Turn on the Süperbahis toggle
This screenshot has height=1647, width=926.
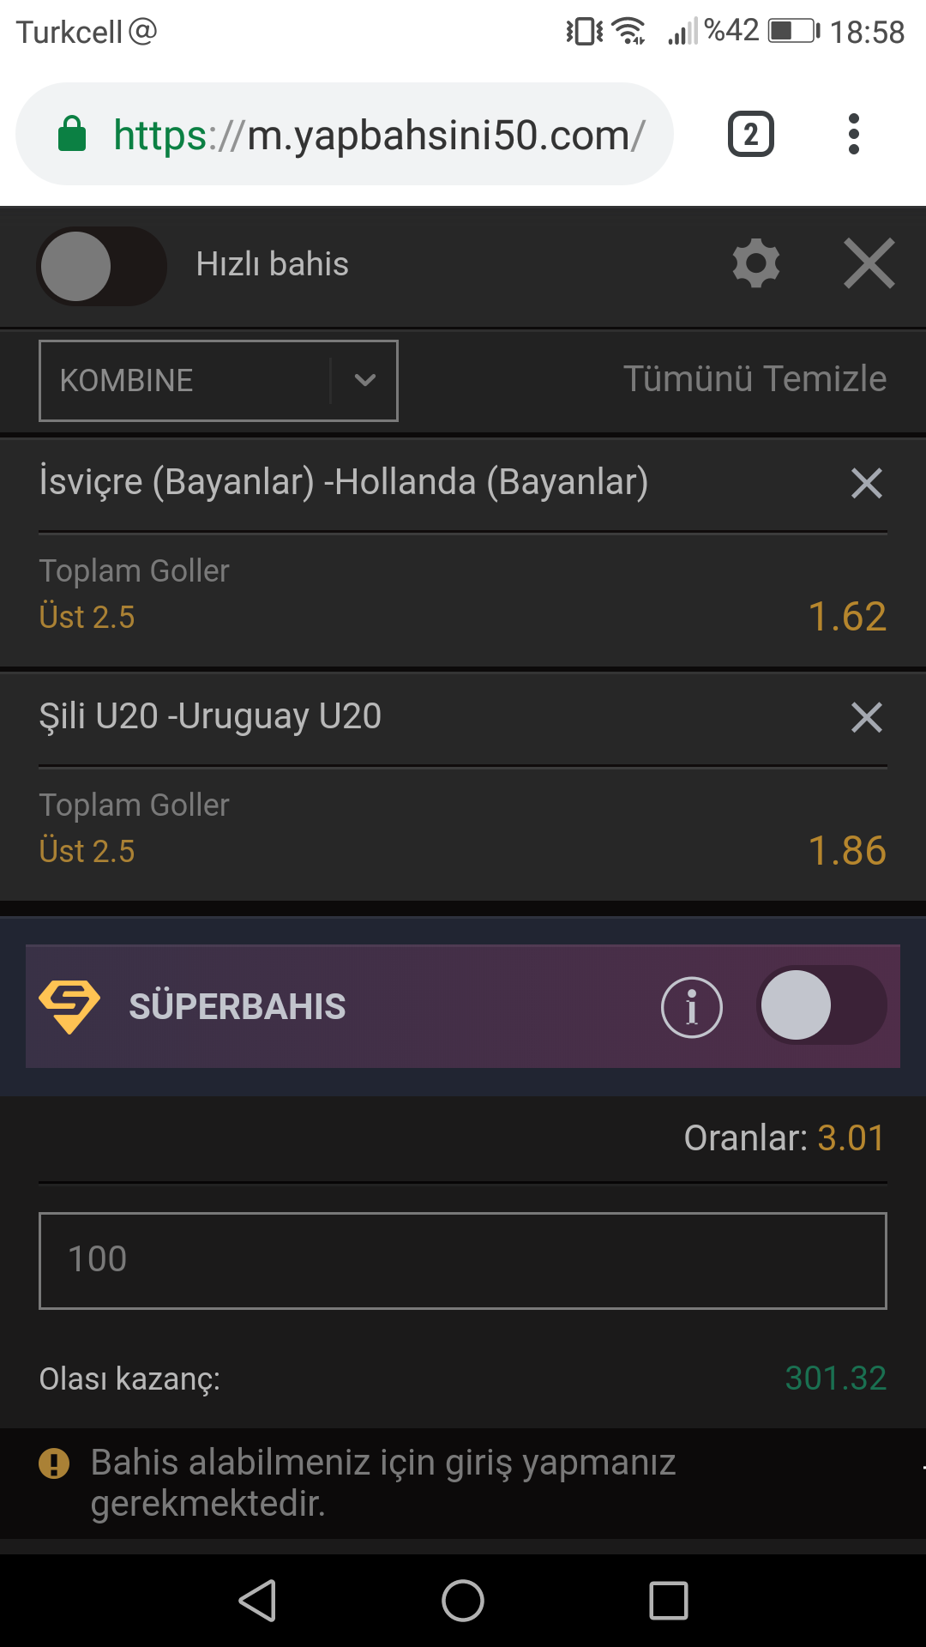tap(821, 1004)
